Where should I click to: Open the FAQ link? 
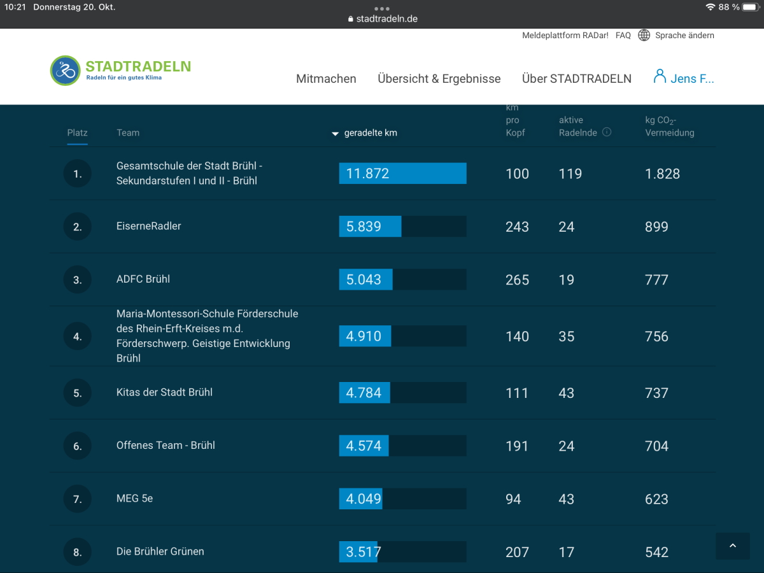click(623, 36)
